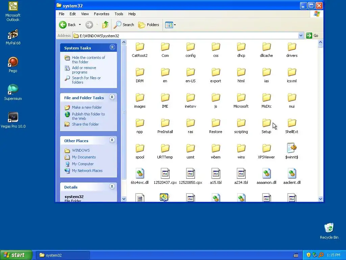Select the Vegas Pro 10.0 shortcut

(x=13, y=120)
